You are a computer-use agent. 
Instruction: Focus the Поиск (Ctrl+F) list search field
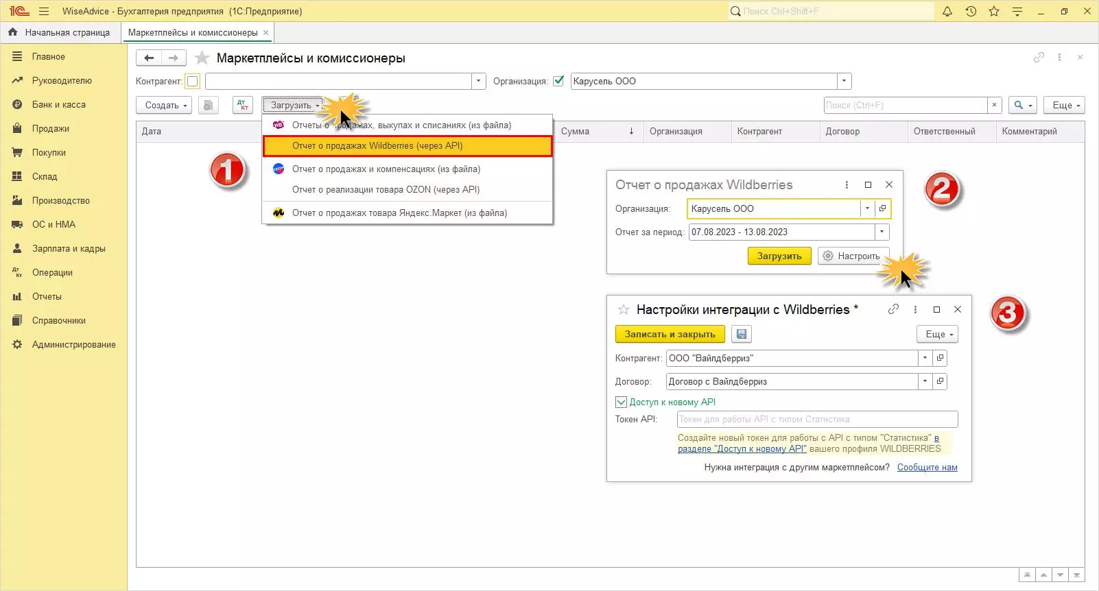(906, 105)
